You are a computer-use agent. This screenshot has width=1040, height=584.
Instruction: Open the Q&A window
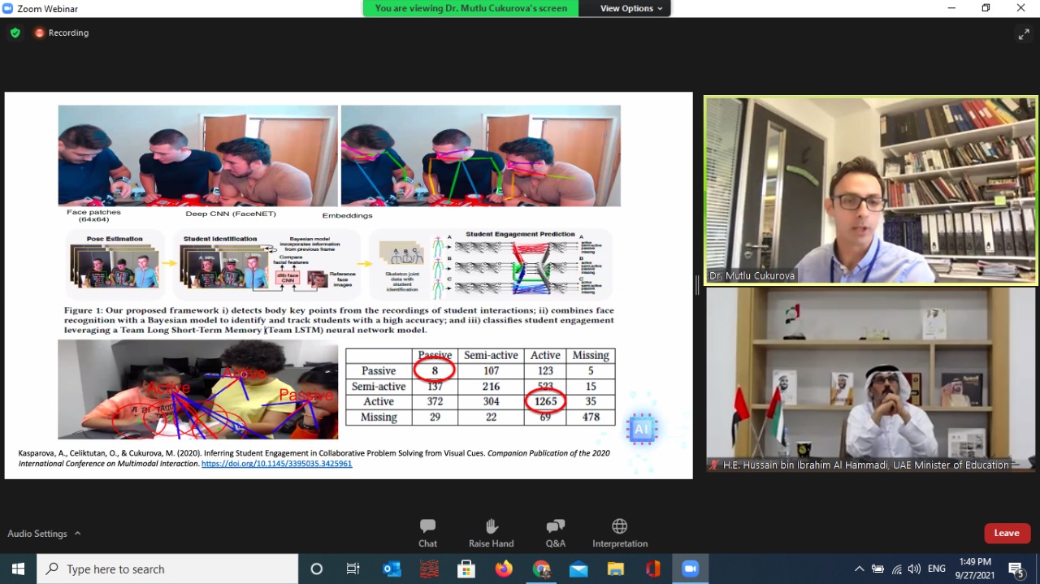tap(555, 533)
